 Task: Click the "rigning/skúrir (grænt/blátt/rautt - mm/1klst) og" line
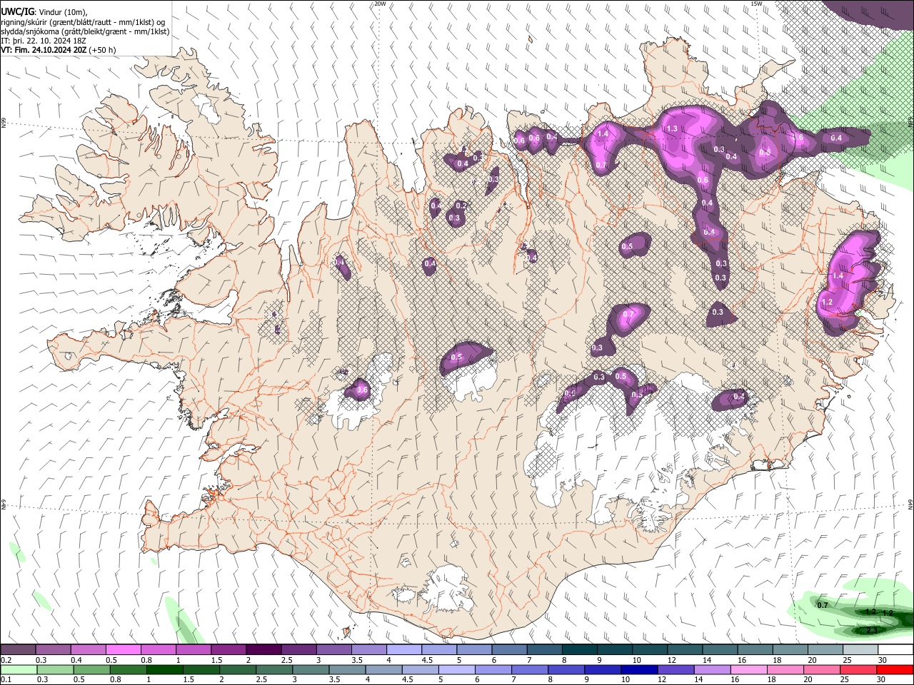(83, 22)
